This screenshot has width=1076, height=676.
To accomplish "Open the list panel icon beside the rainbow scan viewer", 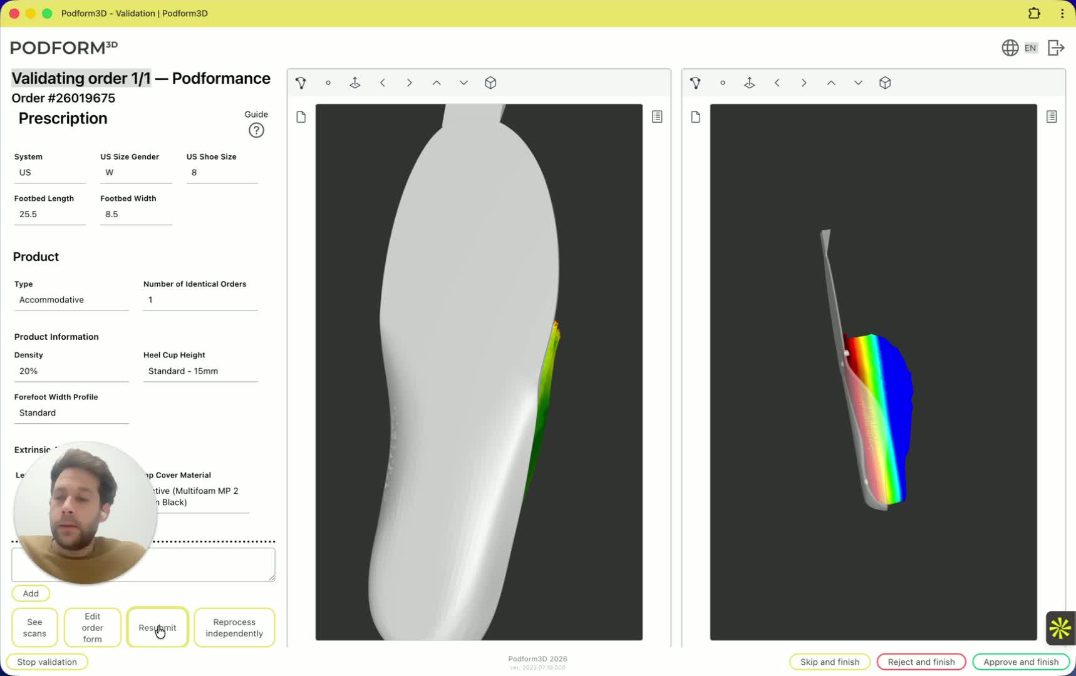I will tap(1052, 116).
